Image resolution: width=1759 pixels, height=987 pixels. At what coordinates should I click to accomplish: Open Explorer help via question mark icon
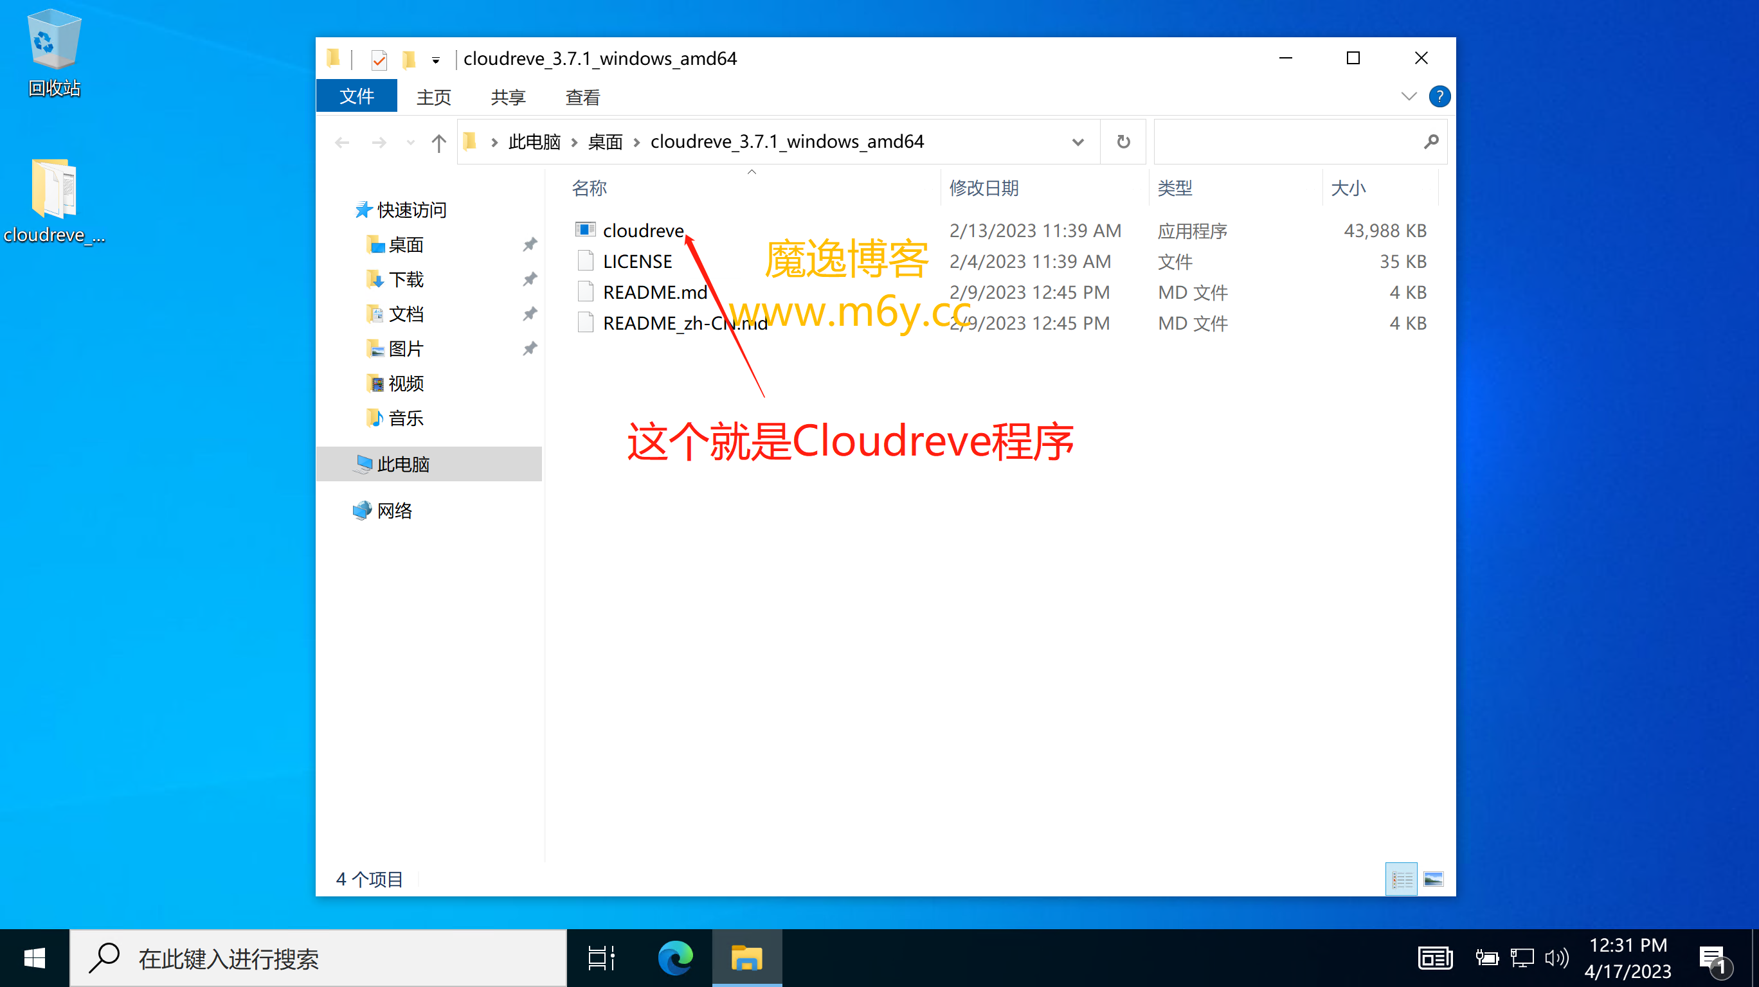[1439, 96]
